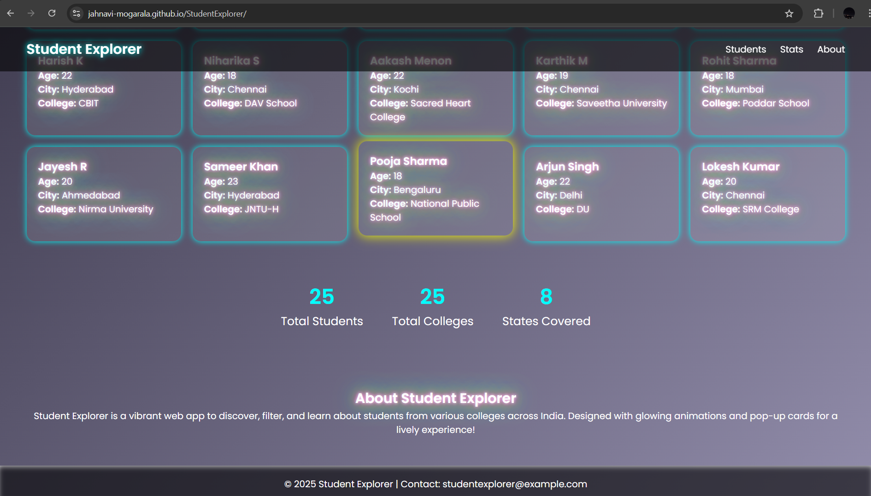Go back to the previous page
Viewport: 871px width, 496px height.
11,13
